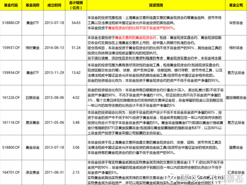Select fund code cell 161226.OF

click(x=11, y=98)
